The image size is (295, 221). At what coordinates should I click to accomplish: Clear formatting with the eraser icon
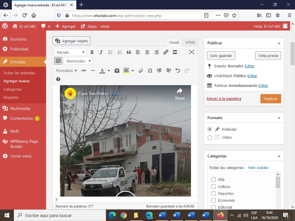[x=141, y=71]
